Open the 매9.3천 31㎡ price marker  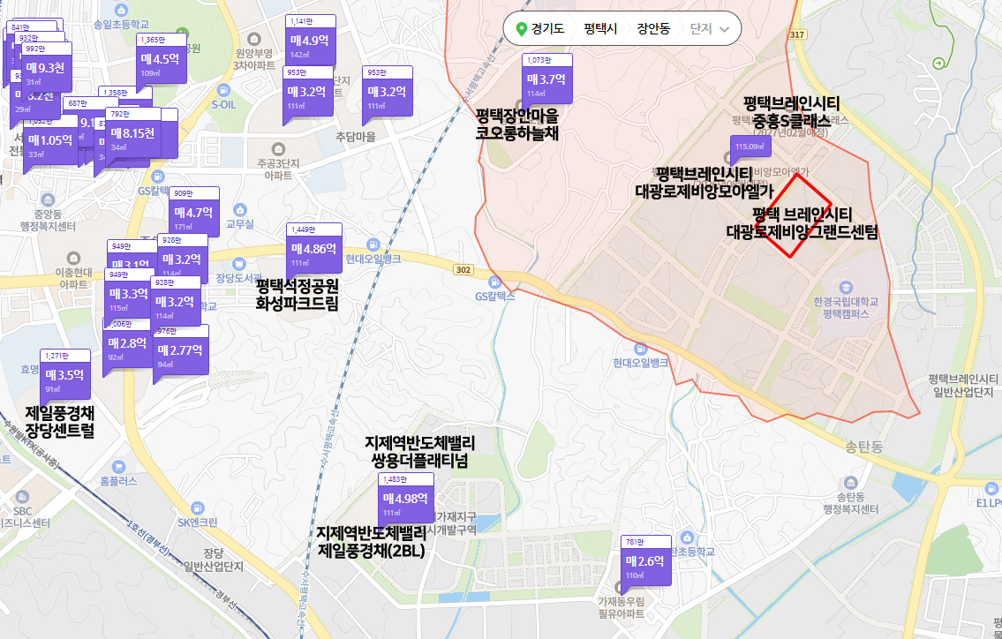(47, 68)
